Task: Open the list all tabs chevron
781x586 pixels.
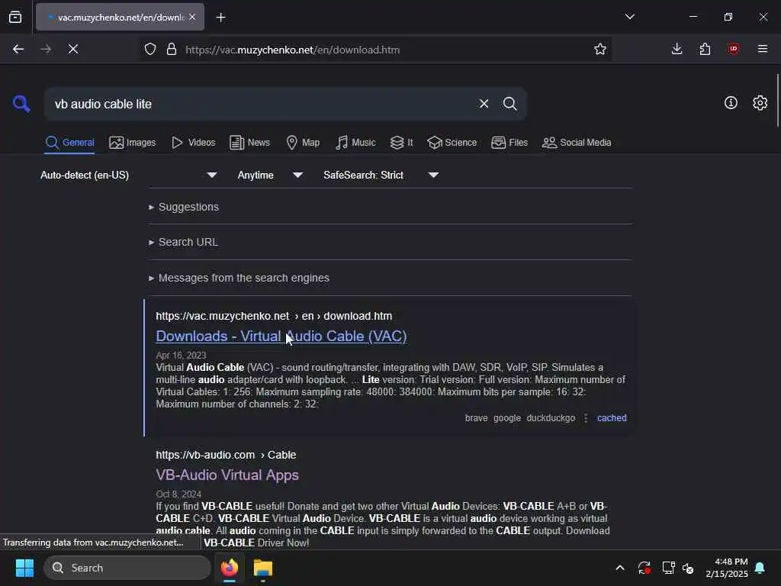Action: point(629,17)
